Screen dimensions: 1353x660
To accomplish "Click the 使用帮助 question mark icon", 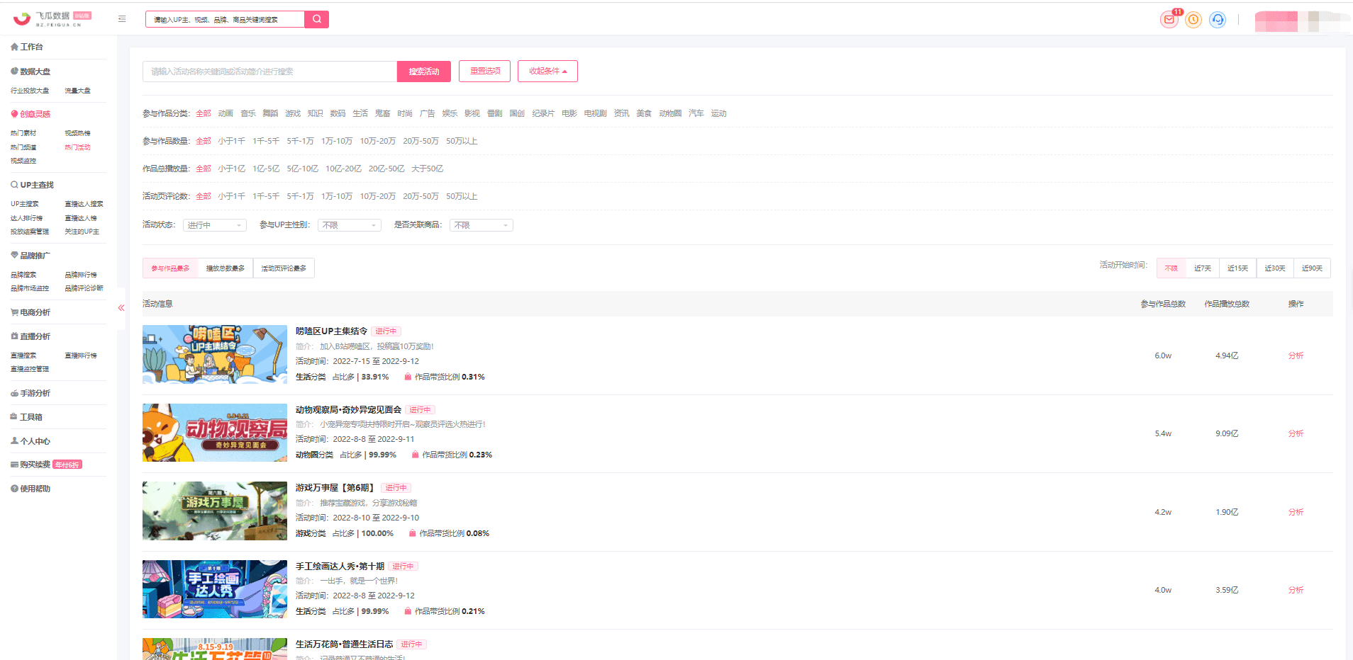I will [14, 489].
